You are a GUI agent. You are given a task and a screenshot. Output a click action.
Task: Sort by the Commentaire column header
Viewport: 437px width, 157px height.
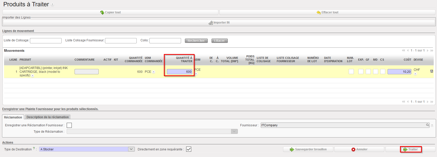click(84, 60)
